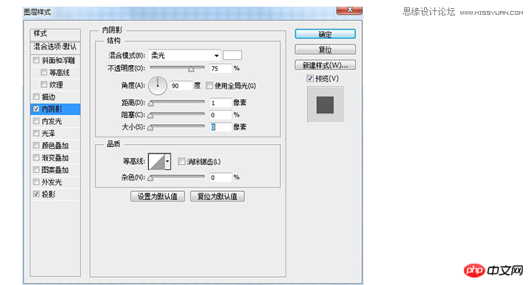531x285 pixels.
Task: Click the style preview thumbnail
Action: (x=325, y=104)
